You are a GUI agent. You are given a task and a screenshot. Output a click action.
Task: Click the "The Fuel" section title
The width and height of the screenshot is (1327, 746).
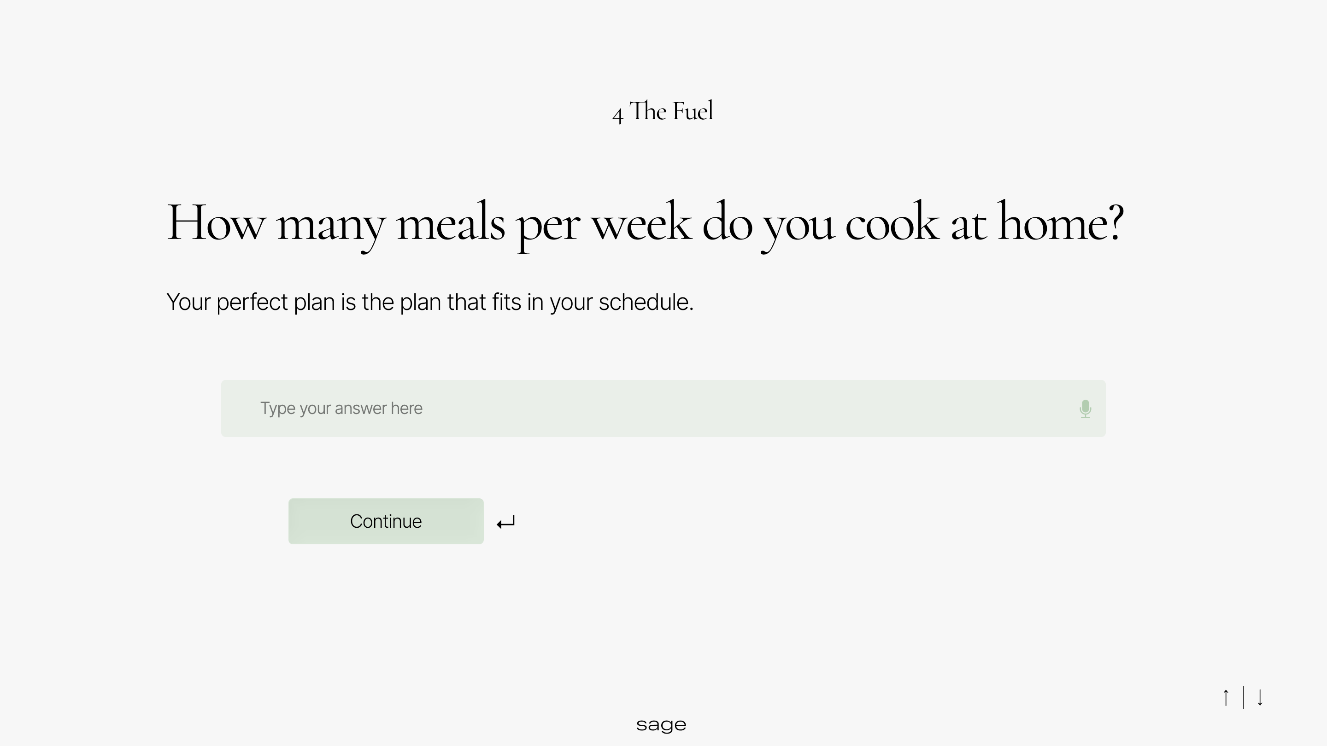coord(671,111)
